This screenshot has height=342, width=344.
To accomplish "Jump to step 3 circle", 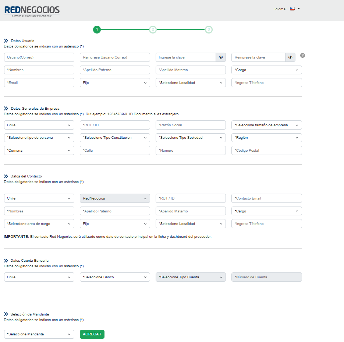I will [x=209, y=29].
